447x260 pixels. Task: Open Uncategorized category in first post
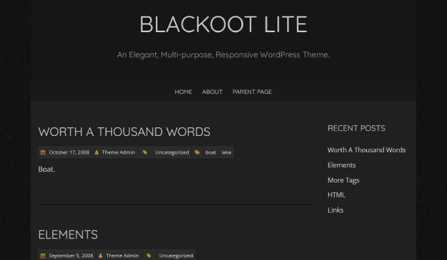[x=172, y=152]
